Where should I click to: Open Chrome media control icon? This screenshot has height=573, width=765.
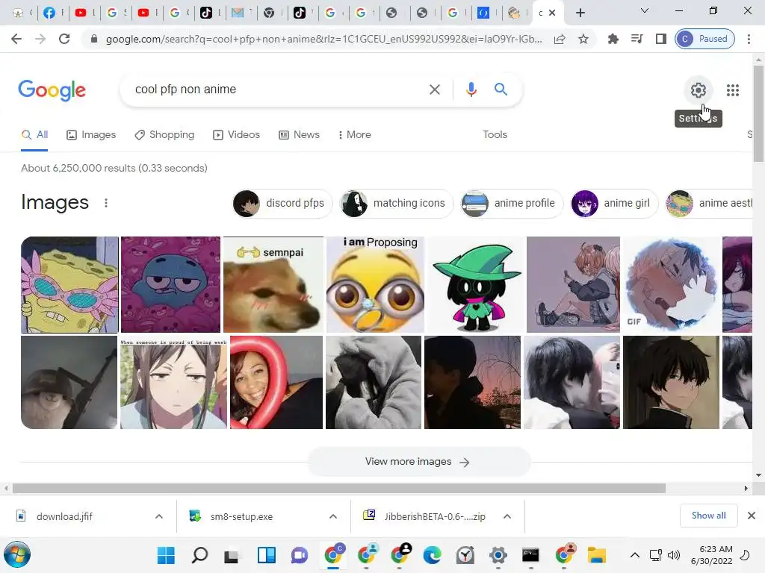[x=637, y=39]
